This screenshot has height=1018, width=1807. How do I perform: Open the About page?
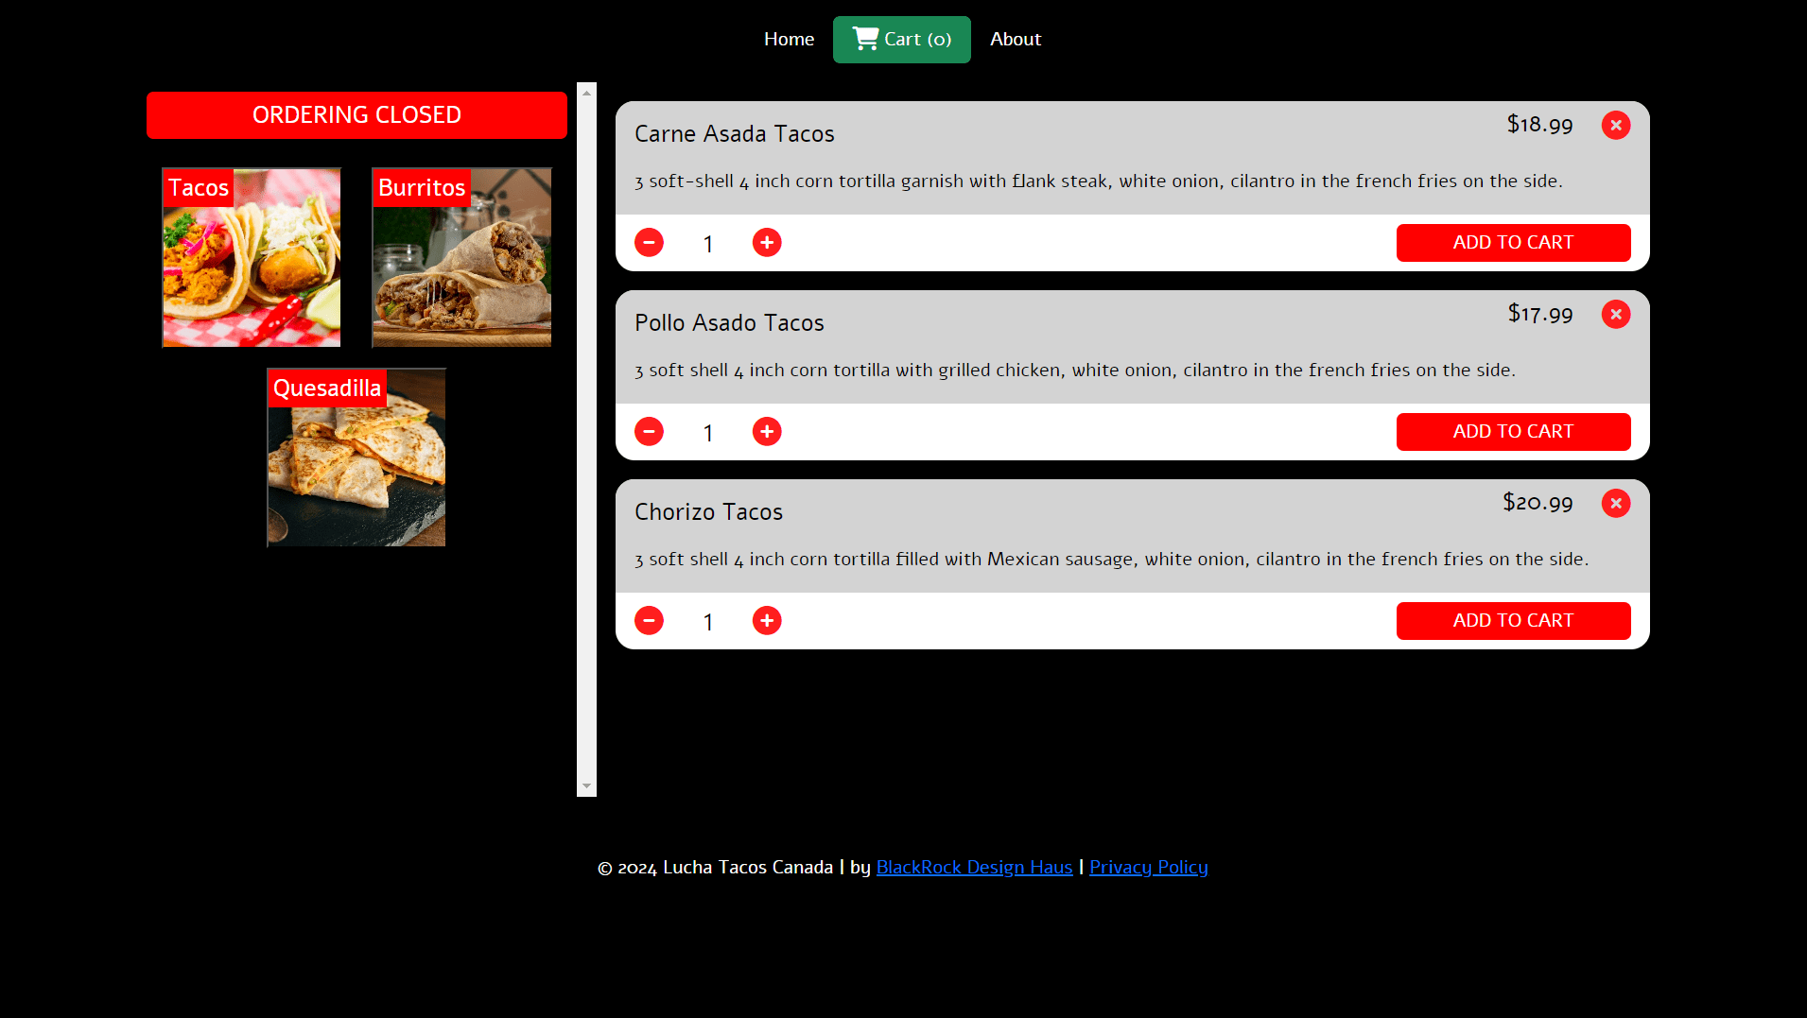tap(1016, 40)
